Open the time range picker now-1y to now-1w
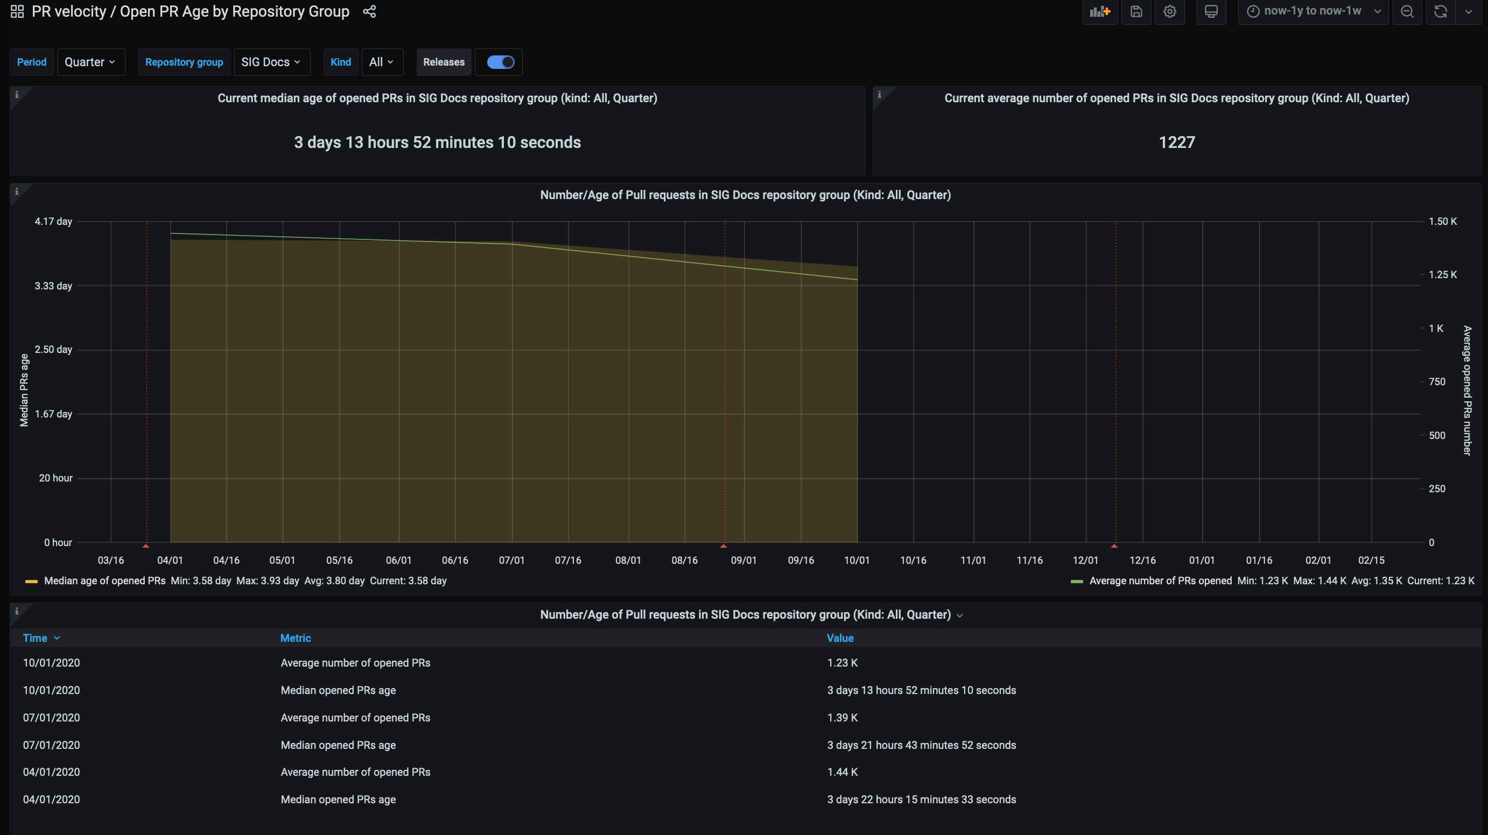The width and height of the screenshot is (1488, 835). (x=1313, y=11)
